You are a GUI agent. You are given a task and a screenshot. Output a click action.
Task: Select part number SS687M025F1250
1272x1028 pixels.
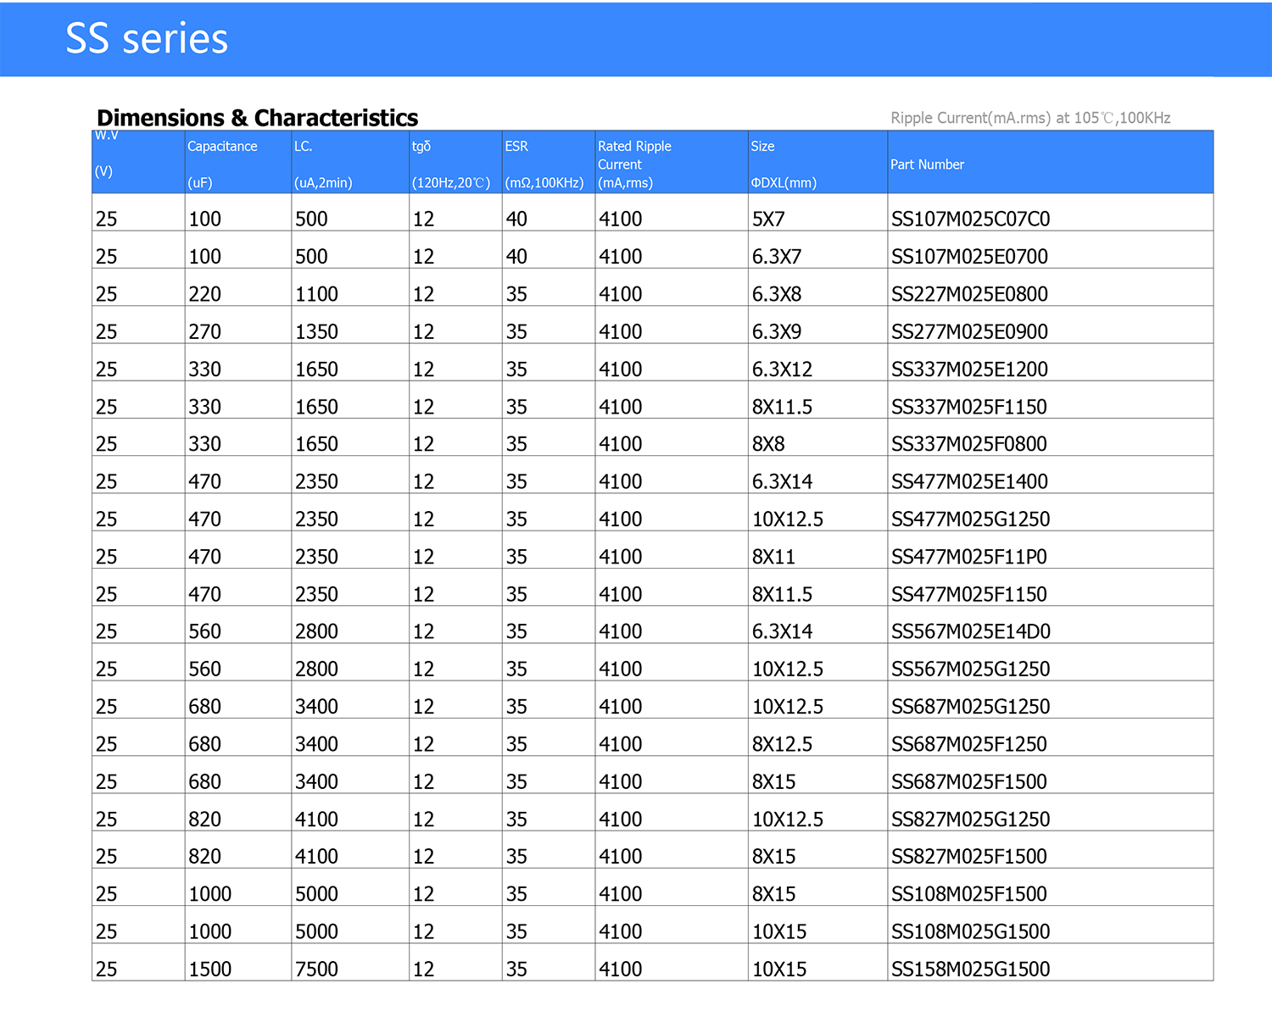pyautogui.click(x=968, y=744)
